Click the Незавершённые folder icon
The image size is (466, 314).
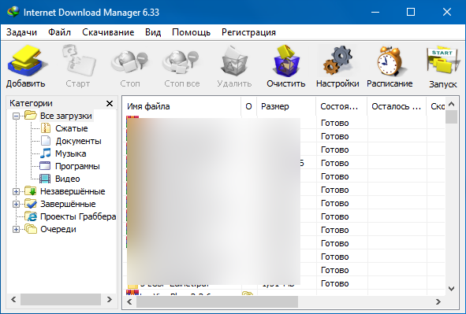click(x=30, y=191)
